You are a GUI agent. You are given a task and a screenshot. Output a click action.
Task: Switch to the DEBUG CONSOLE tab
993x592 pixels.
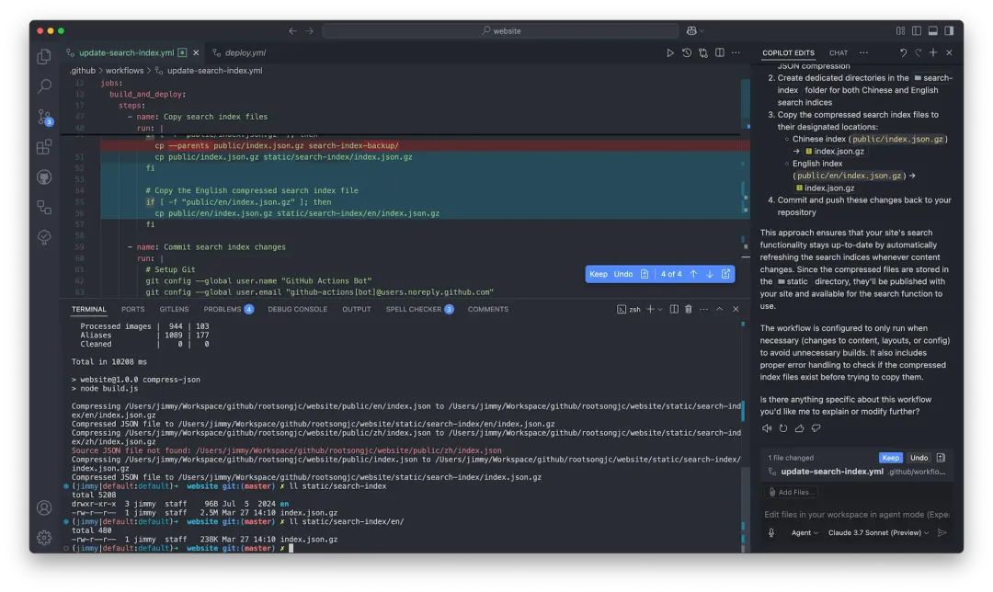pos(297,309)
